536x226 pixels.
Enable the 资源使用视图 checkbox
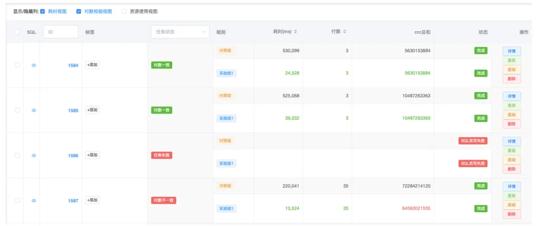pyautogui.click(x=124, y=11)
